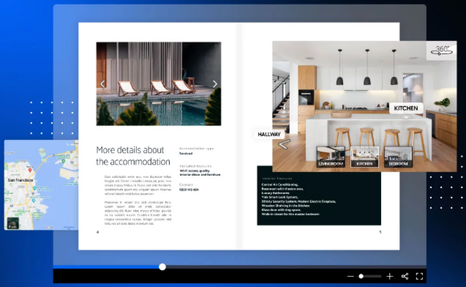Click the HALLWAY hotspot label
Image resolution: width=466 pixels, height=287 pixels.
[x=269, y=134]
